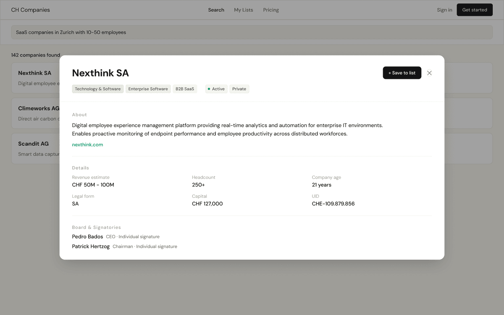Viewport: 504px width, 315px height.
Task: Open the nexthink.com website link
Action: [x=87, y=144]
